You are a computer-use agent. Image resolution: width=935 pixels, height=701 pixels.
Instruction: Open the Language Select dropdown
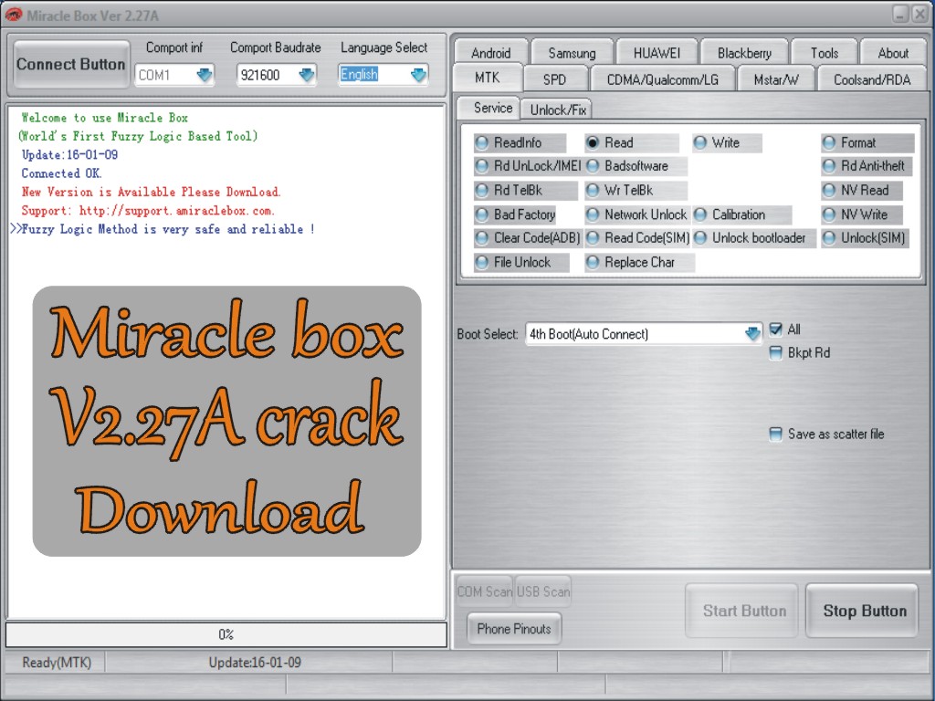coord(419,75)
